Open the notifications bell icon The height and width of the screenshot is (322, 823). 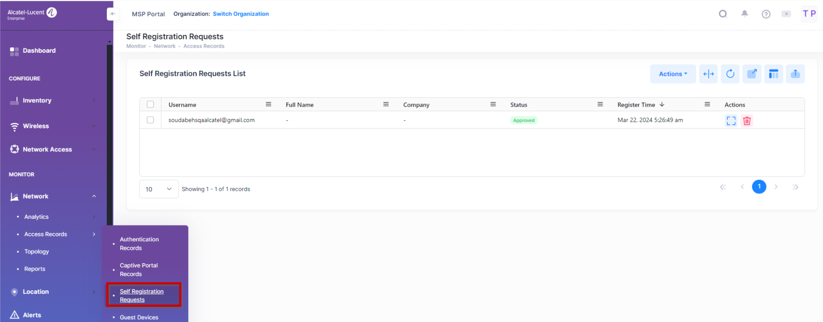click(x=744, y=14)
